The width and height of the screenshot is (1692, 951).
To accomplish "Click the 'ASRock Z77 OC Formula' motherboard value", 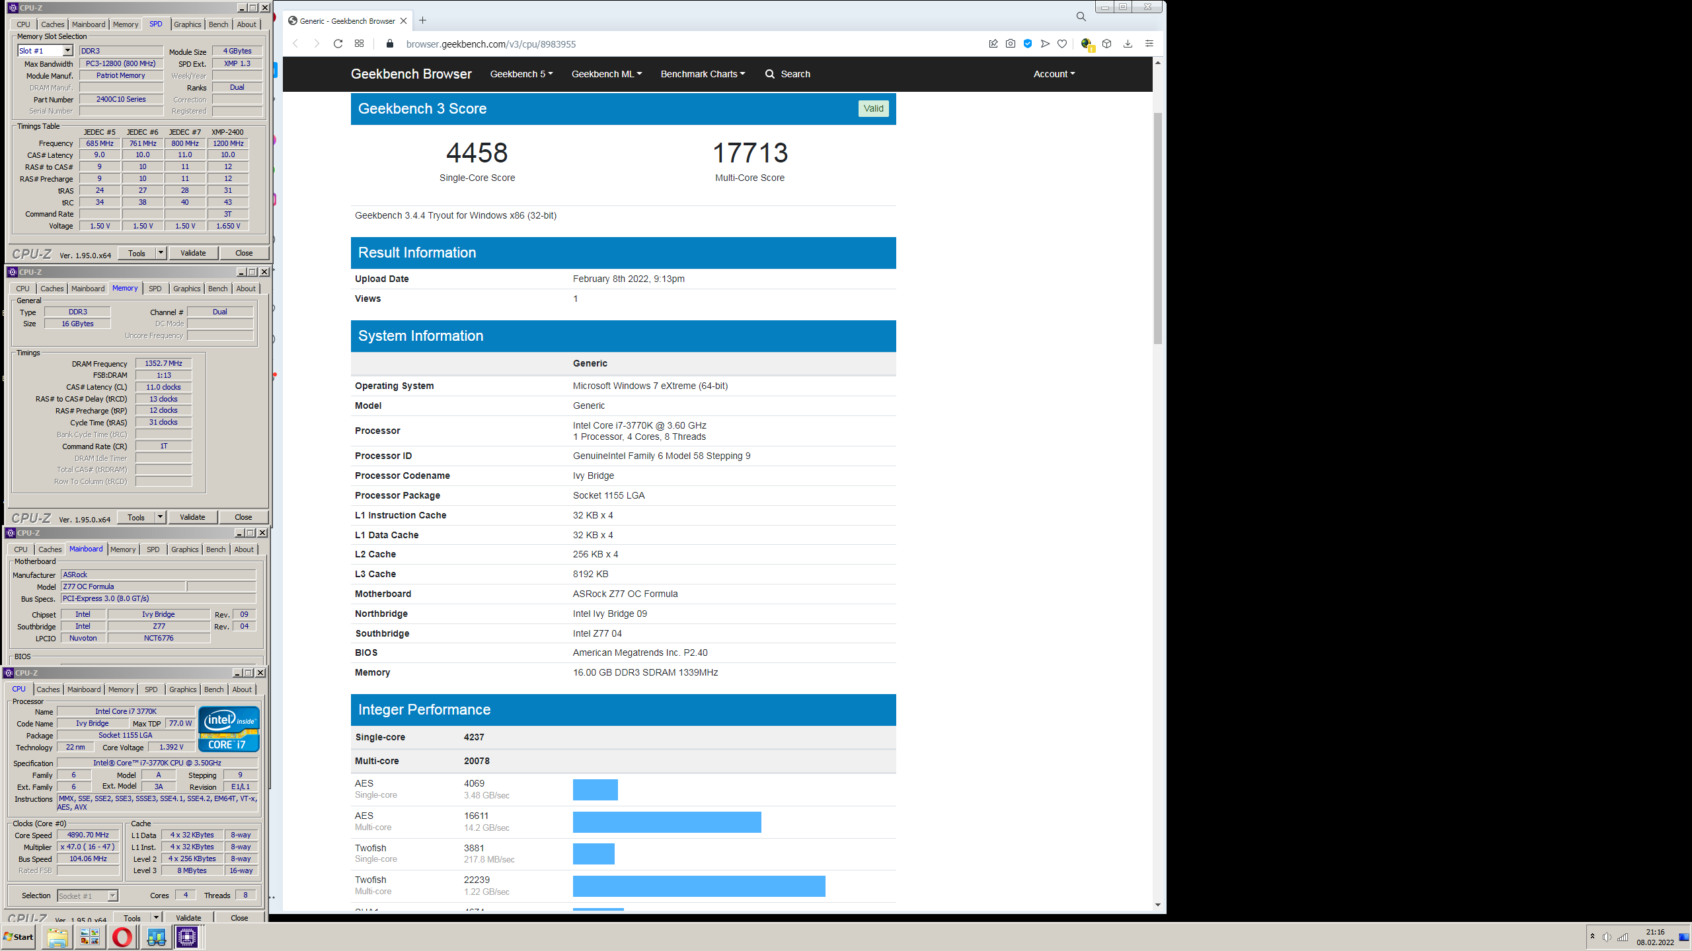I will [625, 594].
